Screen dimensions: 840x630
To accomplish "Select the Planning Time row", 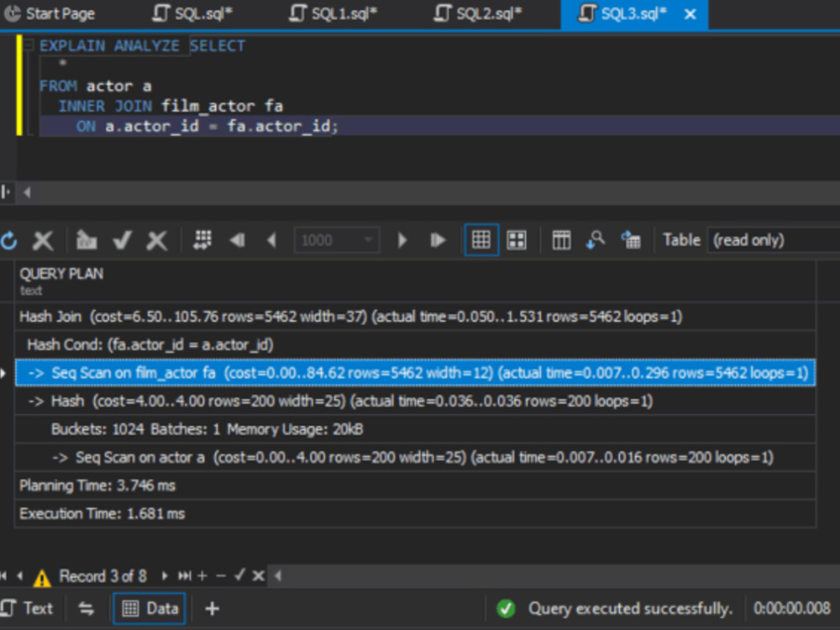I will [x=416, y=486].
